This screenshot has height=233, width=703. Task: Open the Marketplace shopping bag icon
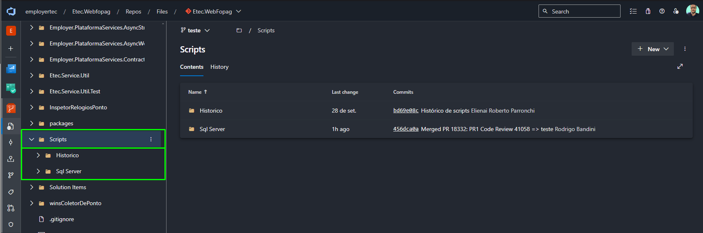pos(648,11)
